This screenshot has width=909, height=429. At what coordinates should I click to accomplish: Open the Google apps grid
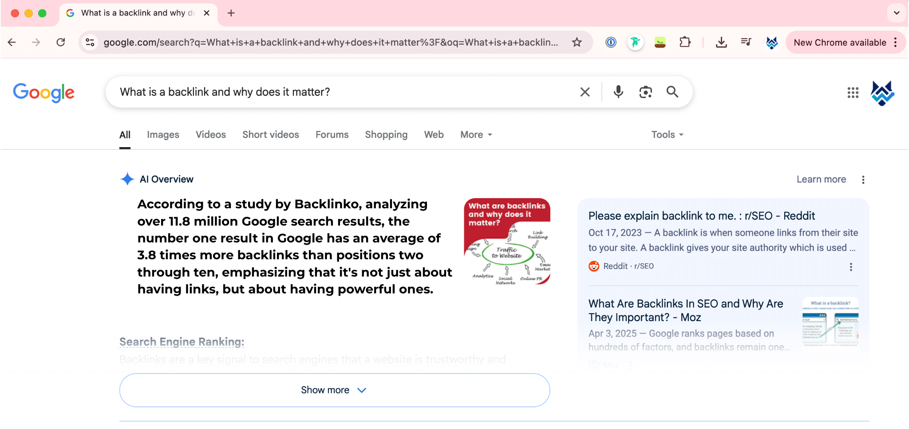pos(853,92)
